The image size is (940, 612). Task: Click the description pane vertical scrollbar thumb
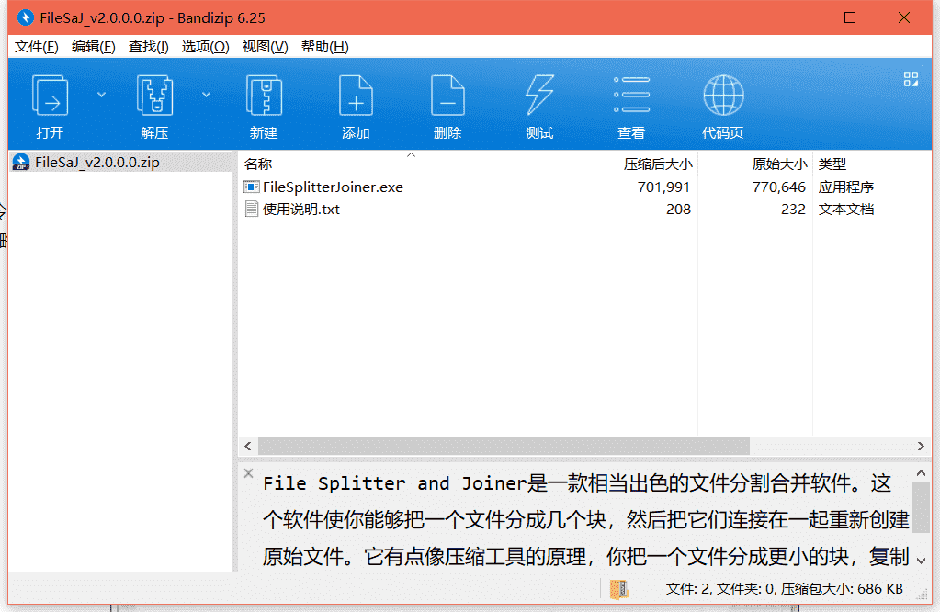pos(922,507)
